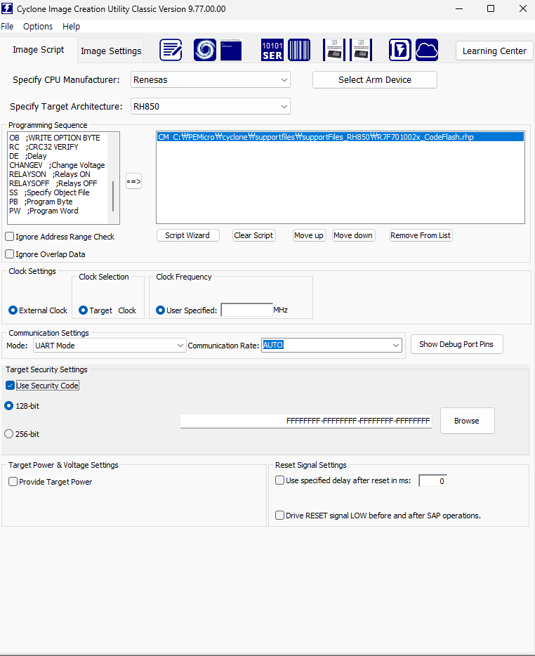Screen dimensions: 535x656
Task: Click the User Specified MHz input field
Action: (247, 310)
